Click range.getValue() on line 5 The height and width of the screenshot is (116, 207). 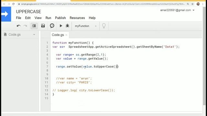click(92, 59)
